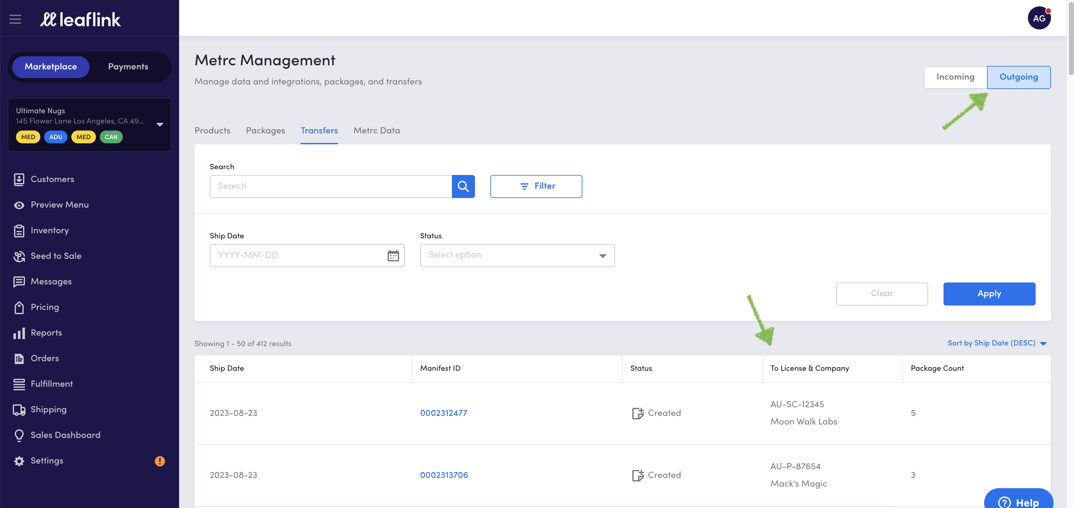This screenshot has height=508, width=1074.
Task: Click the magnifier search button
Action: pos(463,186)
